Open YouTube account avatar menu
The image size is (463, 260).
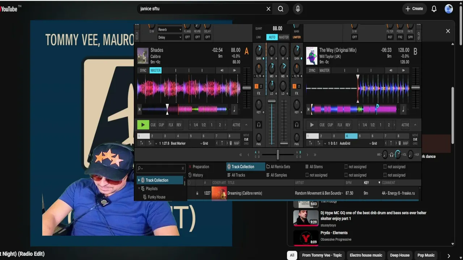click(449, 9)
